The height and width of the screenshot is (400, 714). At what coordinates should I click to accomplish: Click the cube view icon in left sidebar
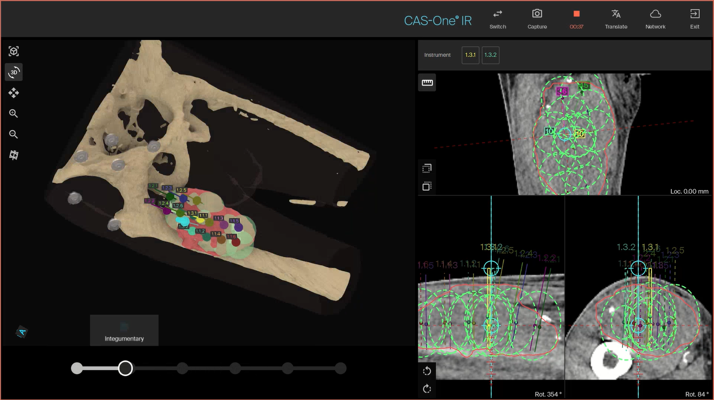13,51
